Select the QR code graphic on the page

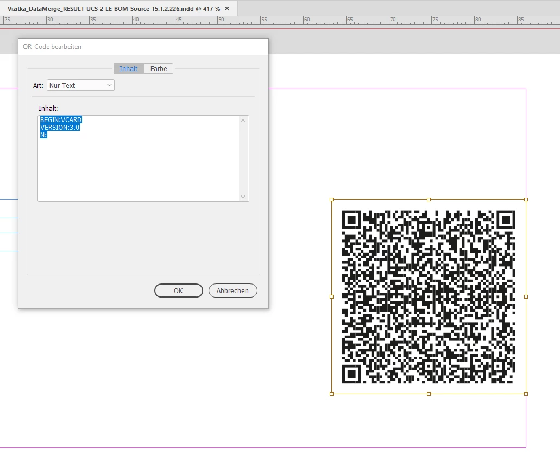pos(429,297)
